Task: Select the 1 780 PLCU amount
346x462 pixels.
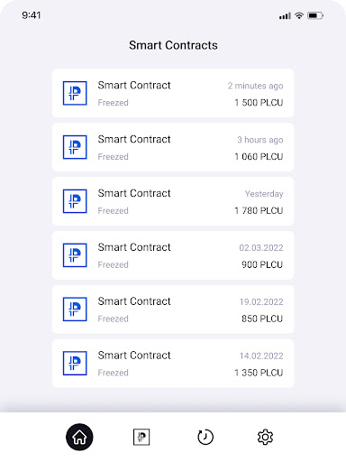Action: (259, 210)
